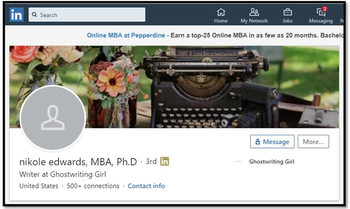The width and height of the screenshot is (350, 209).
Task: Click inside the Search input field
Action: coord(87,15)
